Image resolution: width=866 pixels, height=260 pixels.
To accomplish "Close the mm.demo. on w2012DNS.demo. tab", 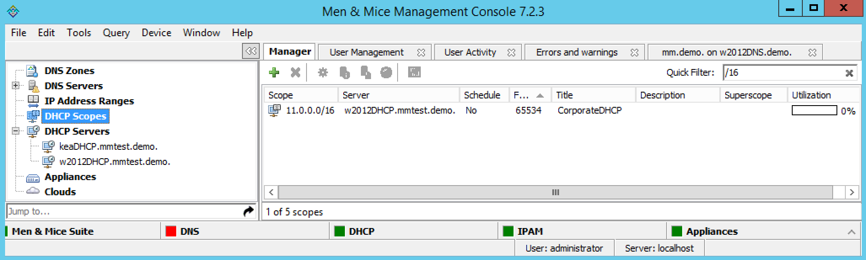I will point(812,53).
